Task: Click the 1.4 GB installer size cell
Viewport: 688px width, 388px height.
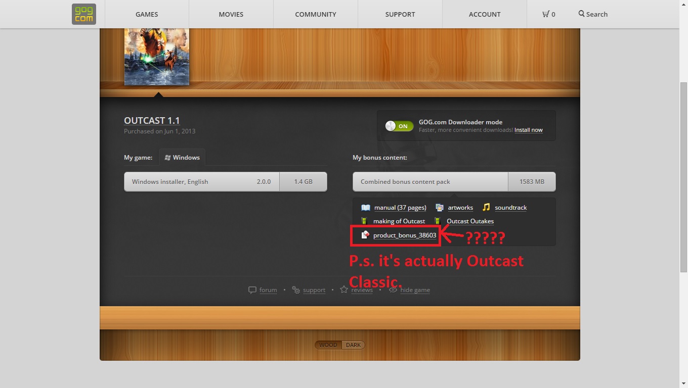Action: click(x=304, y=182)
